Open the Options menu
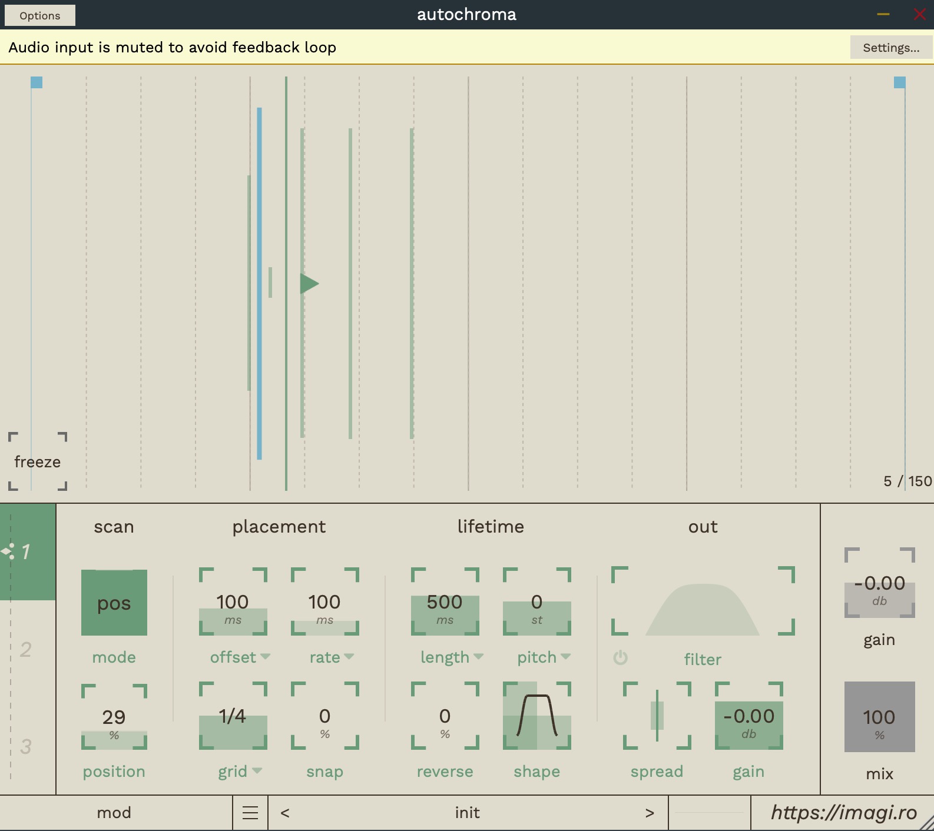The height and width of the screenshot is (831, 934). [39, 15]
